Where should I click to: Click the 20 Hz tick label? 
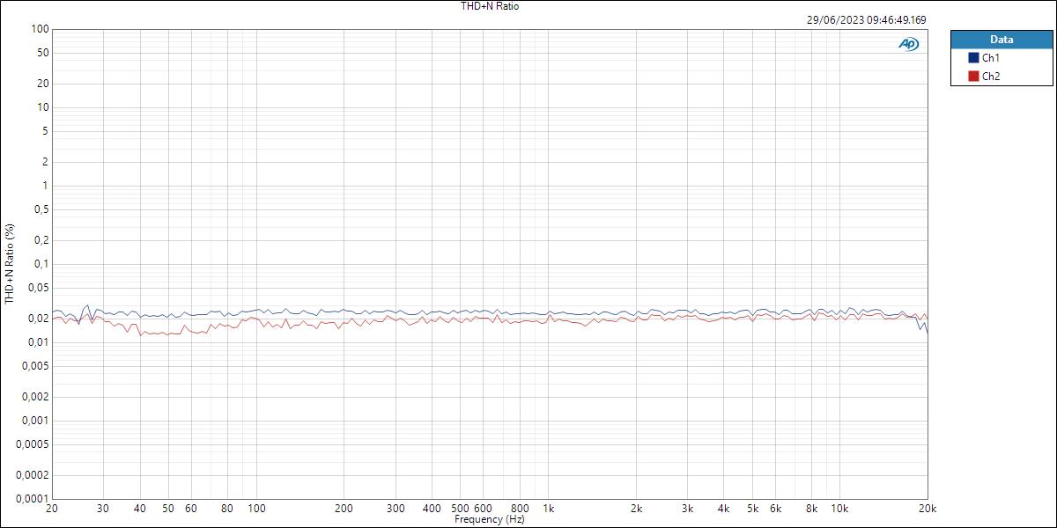[52, 510]
